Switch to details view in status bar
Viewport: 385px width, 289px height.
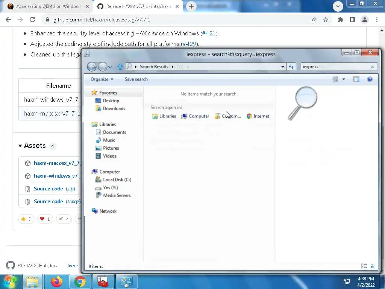364,266
